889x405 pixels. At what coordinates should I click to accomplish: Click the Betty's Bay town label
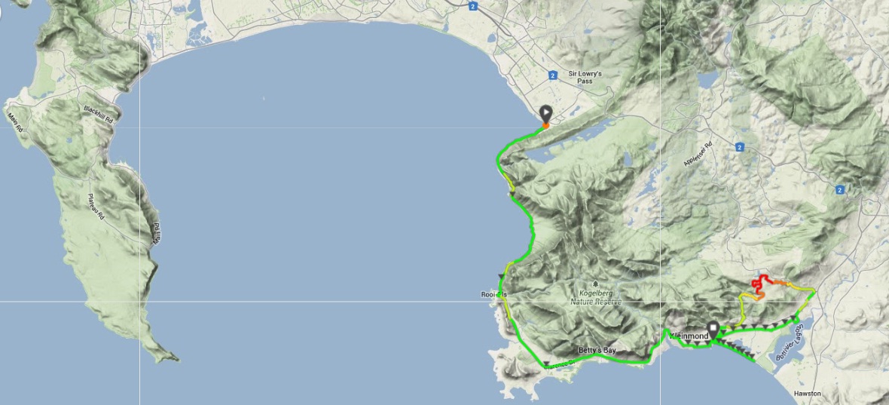click(x=597, y=351)
